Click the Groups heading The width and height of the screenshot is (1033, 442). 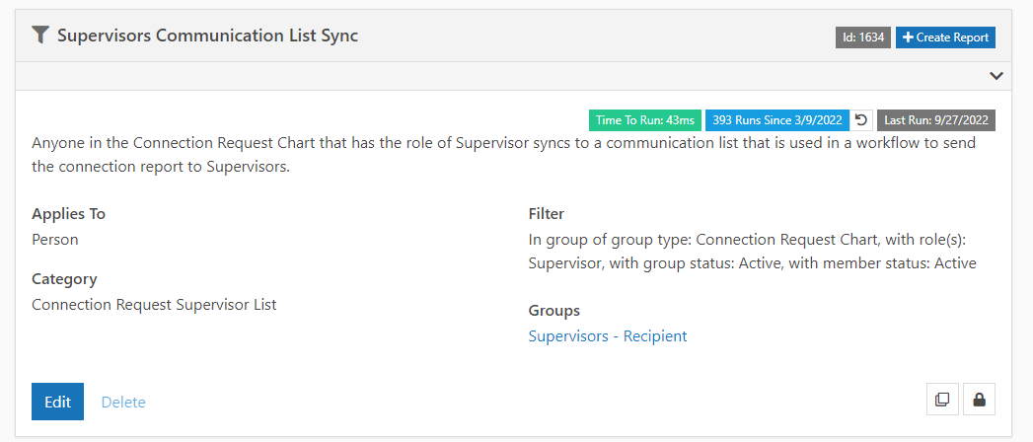click(554, 310)
